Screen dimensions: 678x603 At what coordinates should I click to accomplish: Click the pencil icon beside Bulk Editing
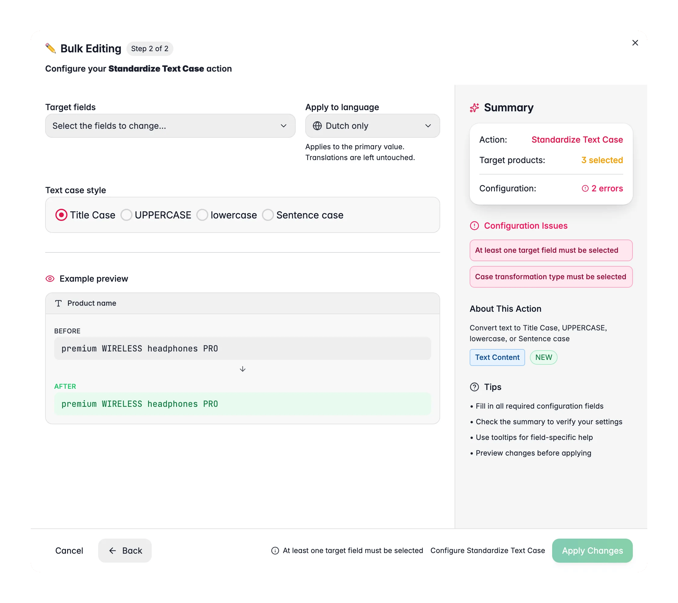(50, 48)
